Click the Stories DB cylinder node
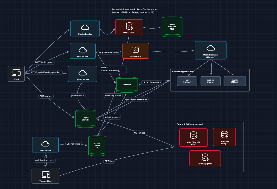 (x=172, y=27)
